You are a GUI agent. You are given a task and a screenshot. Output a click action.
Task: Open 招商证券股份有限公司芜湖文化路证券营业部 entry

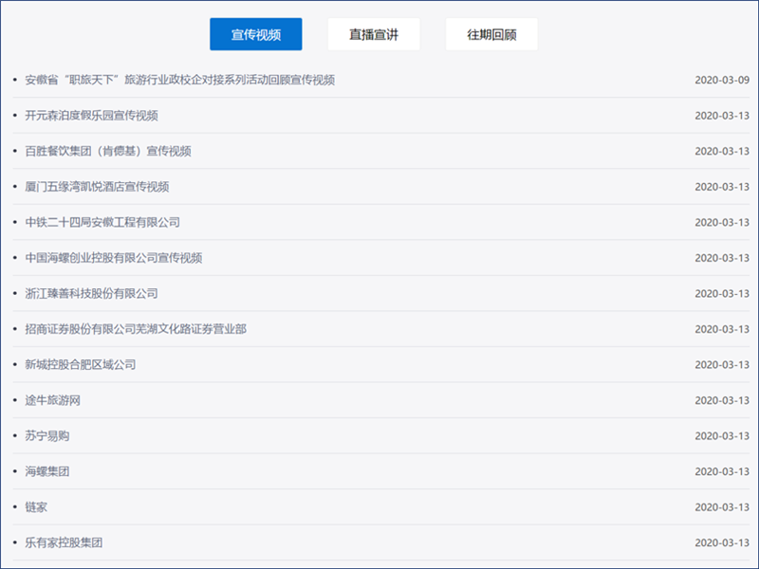click(x=136, y=329)
